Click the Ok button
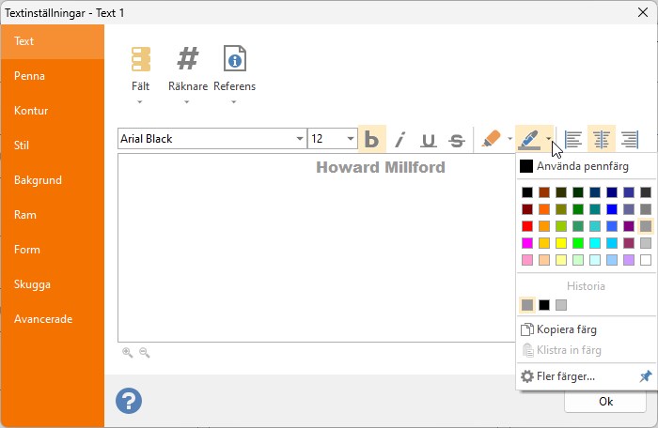The height and width of the screenshot is (428, 658). 605,402
